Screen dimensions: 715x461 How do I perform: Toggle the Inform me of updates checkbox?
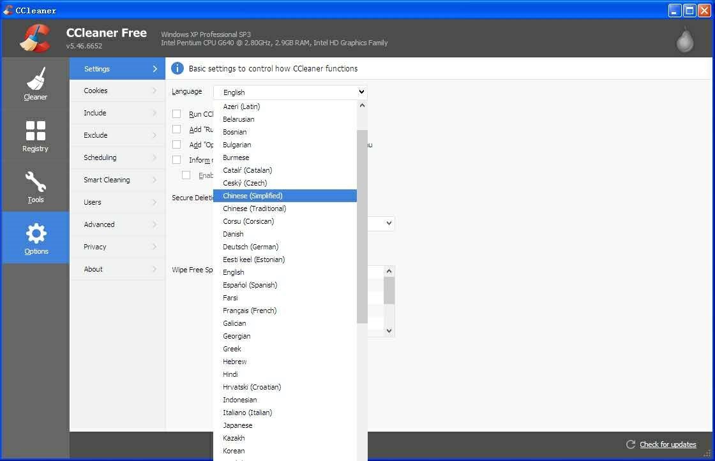pos(176,160)
